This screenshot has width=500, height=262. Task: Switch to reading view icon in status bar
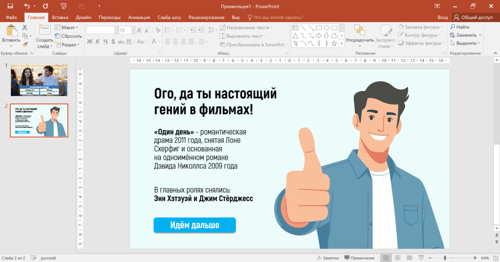tap(410, 258)
